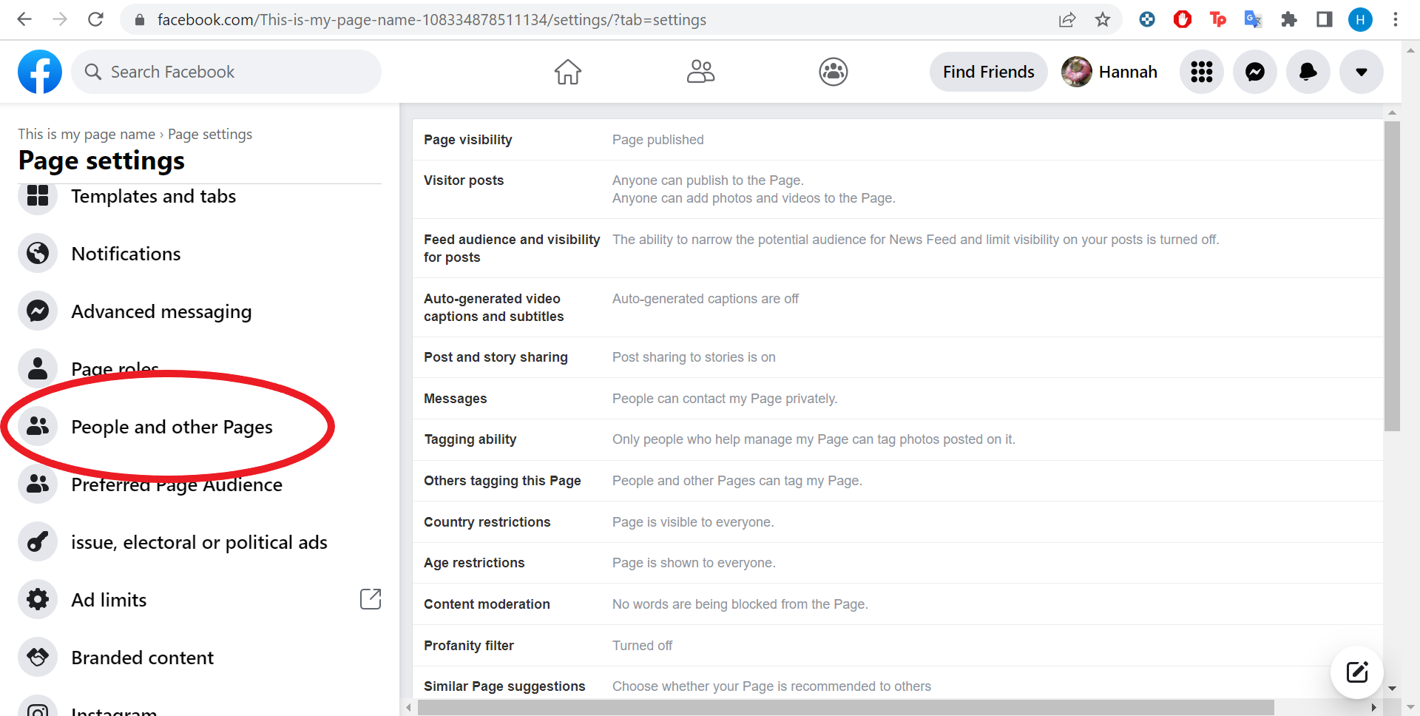Image resolution: width=1420 pixels, height=716 pixels.
Task: Edit the Profanity filter setting
Action: (x=897, y=646)
